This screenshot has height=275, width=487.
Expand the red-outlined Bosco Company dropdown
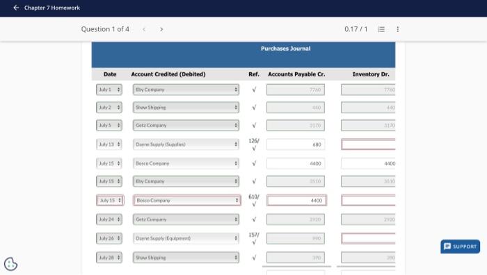(187, 200)
